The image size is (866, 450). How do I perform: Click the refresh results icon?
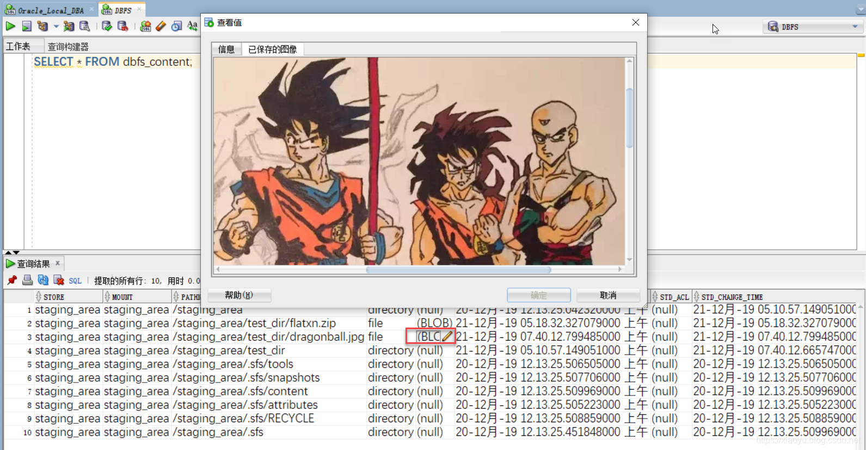click(43, 280)
